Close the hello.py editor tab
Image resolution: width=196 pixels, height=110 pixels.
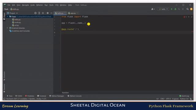coord(65,13)
